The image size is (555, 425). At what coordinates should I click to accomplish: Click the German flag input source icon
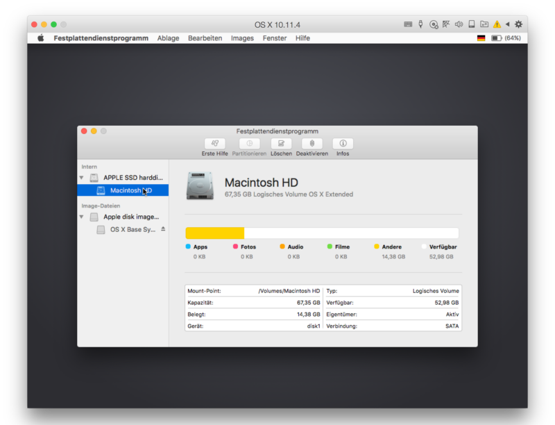pos(481,38)
